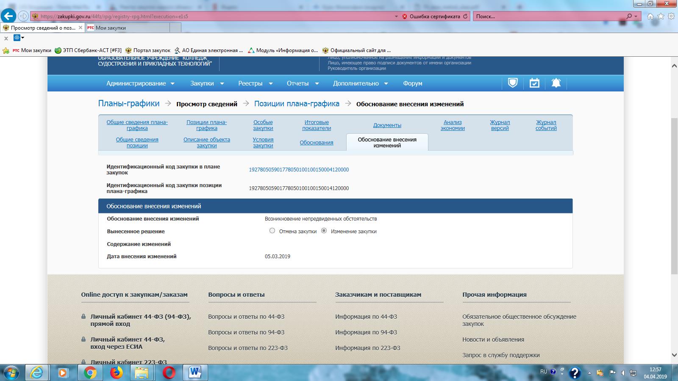Viewport: 678px width, 381px height.
Task: Switch to Позиции плана-графика tab
Action: pos(207,125)
